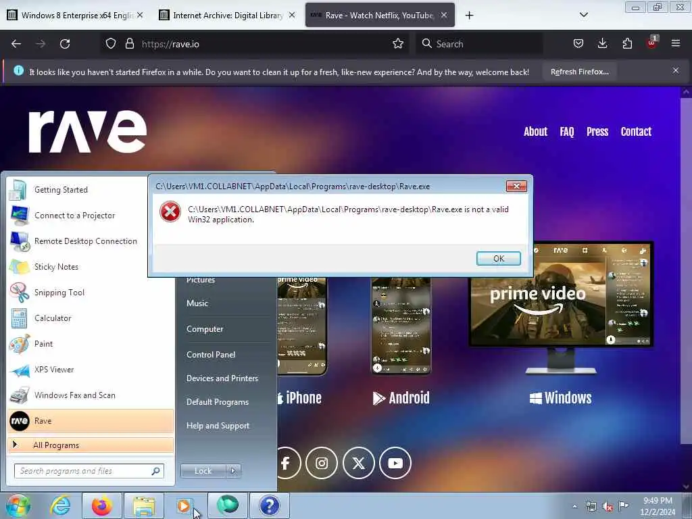
Task: Open Music from Start menu
Action: [x=197, y=303]
